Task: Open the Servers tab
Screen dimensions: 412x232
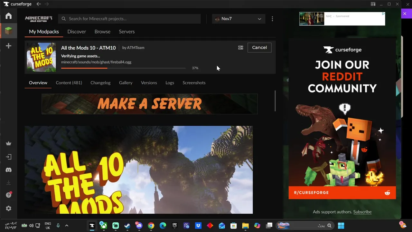Action: 127,32
